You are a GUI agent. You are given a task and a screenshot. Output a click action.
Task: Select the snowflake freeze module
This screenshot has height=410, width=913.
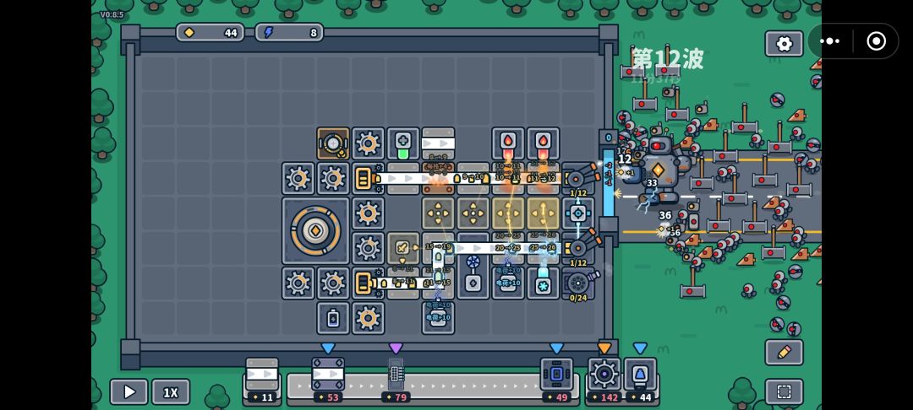[543, 283]
